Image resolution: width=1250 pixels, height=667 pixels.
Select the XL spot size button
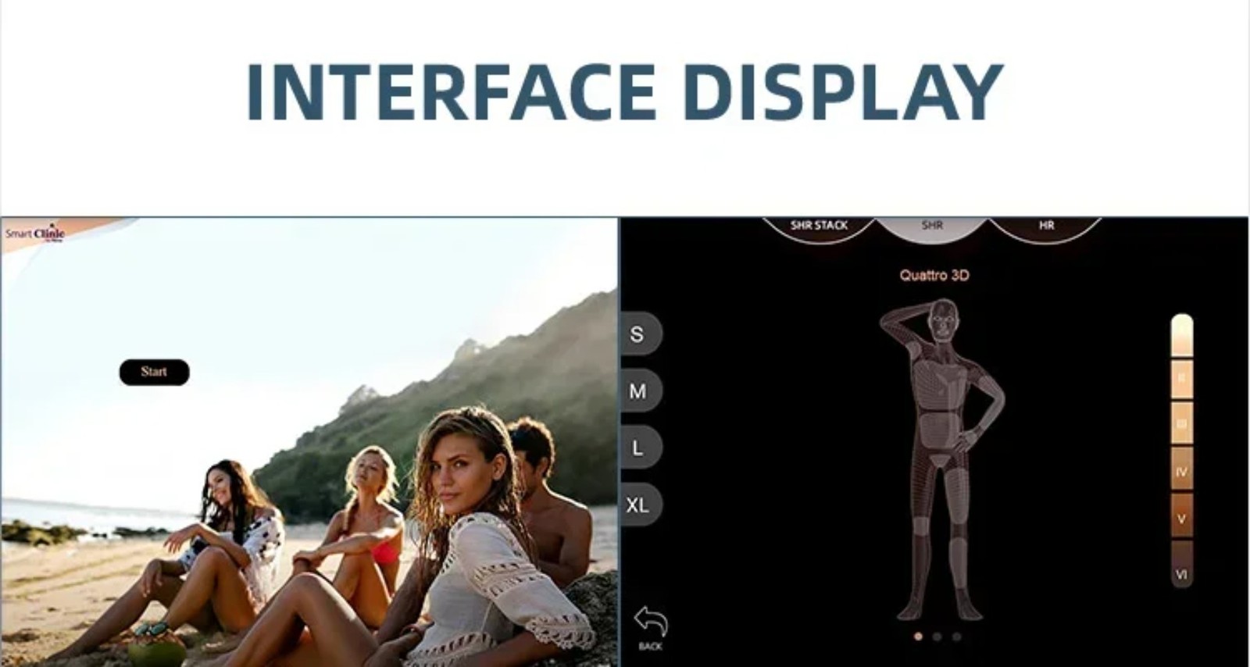(x=639, y=505)
